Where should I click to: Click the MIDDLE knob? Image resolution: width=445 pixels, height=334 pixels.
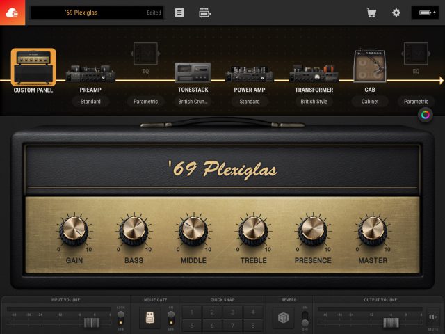pos(193,230)
